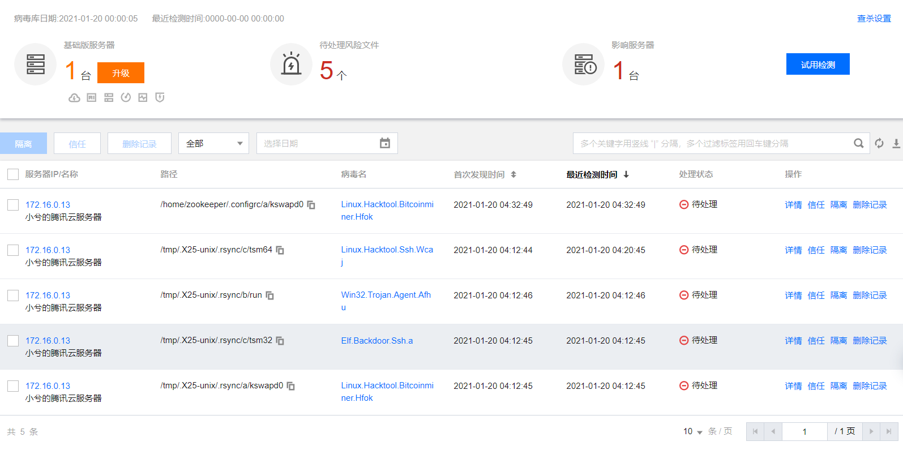Screen dimensions: 903x454
Task: Open 详情 for the Elf.Backdoor.Ssh.a row
Action: coord(793,341)
